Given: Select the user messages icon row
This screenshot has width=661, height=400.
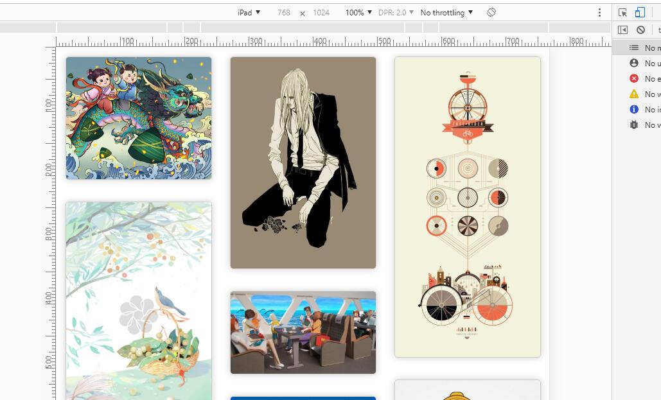Looking at the screenshot, I should point(637,63).
